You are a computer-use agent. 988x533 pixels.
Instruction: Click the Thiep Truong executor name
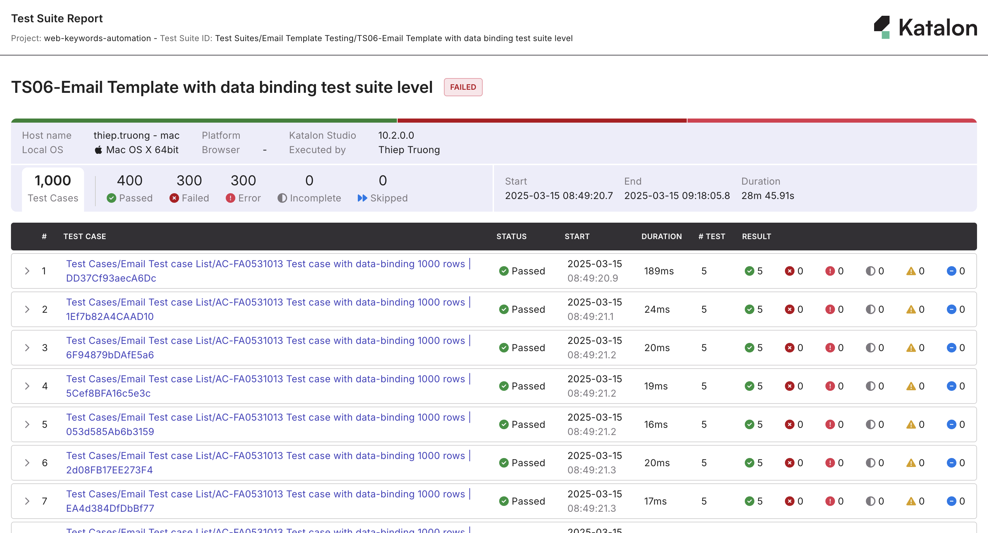tap(409, 150)
